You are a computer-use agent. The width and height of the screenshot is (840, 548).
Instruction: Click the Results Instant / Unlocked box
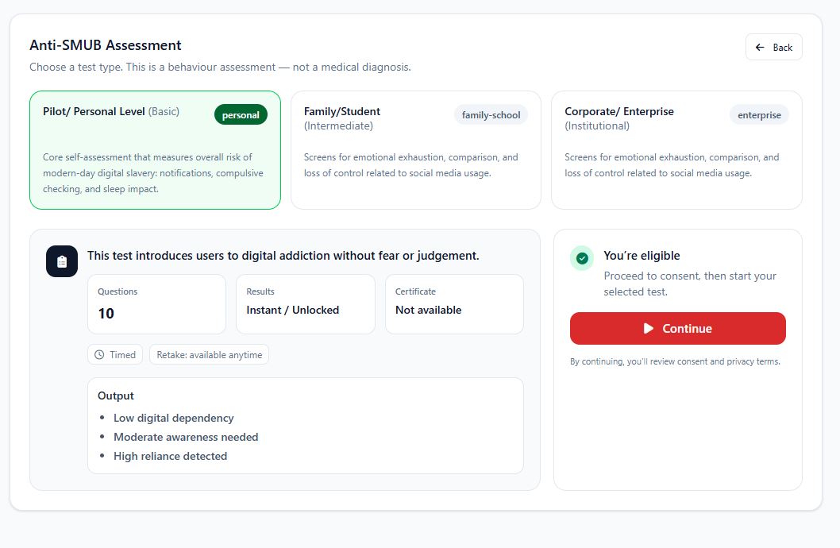(x=306, y=304)
